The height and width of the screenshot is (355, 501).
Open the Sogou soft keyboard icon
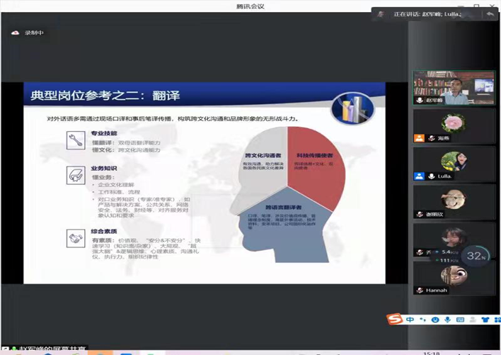(x=459, y=320)
